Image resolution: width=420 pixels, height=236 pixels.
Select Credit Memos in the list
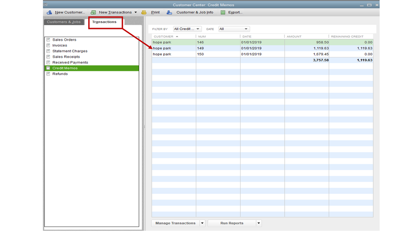click(92, 68)
